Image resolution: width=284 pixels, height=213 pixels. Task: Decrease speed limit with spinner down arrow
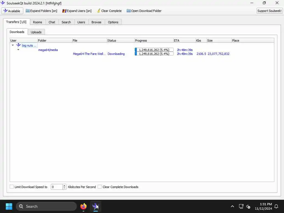click(x=64, y=188)
